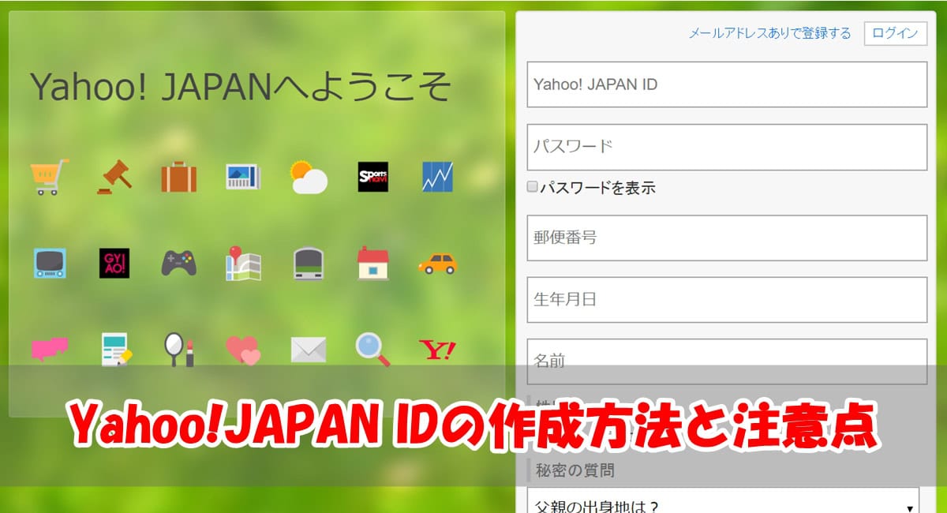Focus the Yahoo! JAPAN ID field

[727, 84]
